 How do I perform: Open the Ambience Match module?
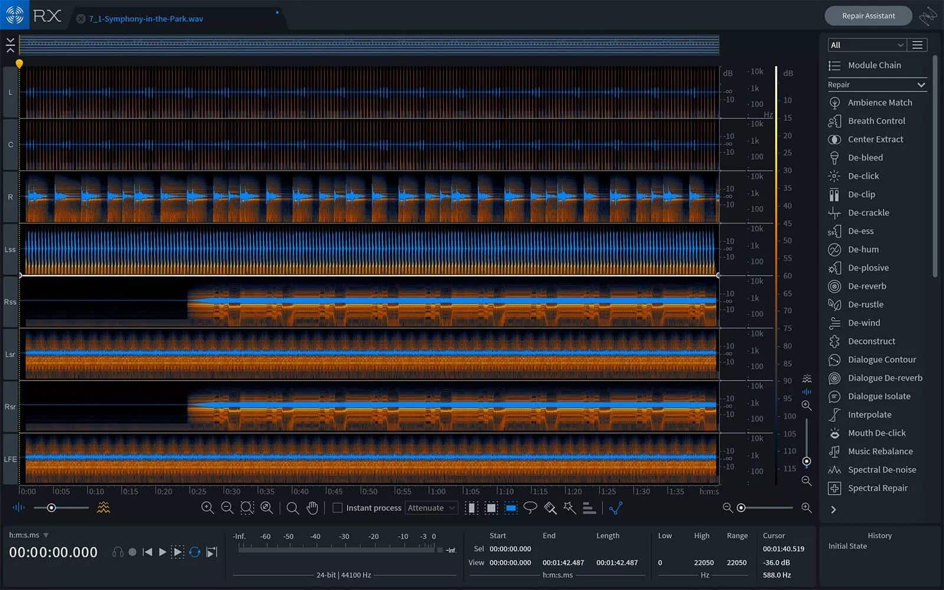click(871, 103)
